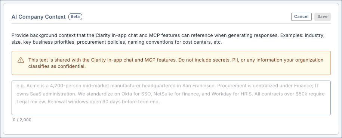Focus the company context text area
Viewport: 342px width, 138px height.
click(171, 98)
